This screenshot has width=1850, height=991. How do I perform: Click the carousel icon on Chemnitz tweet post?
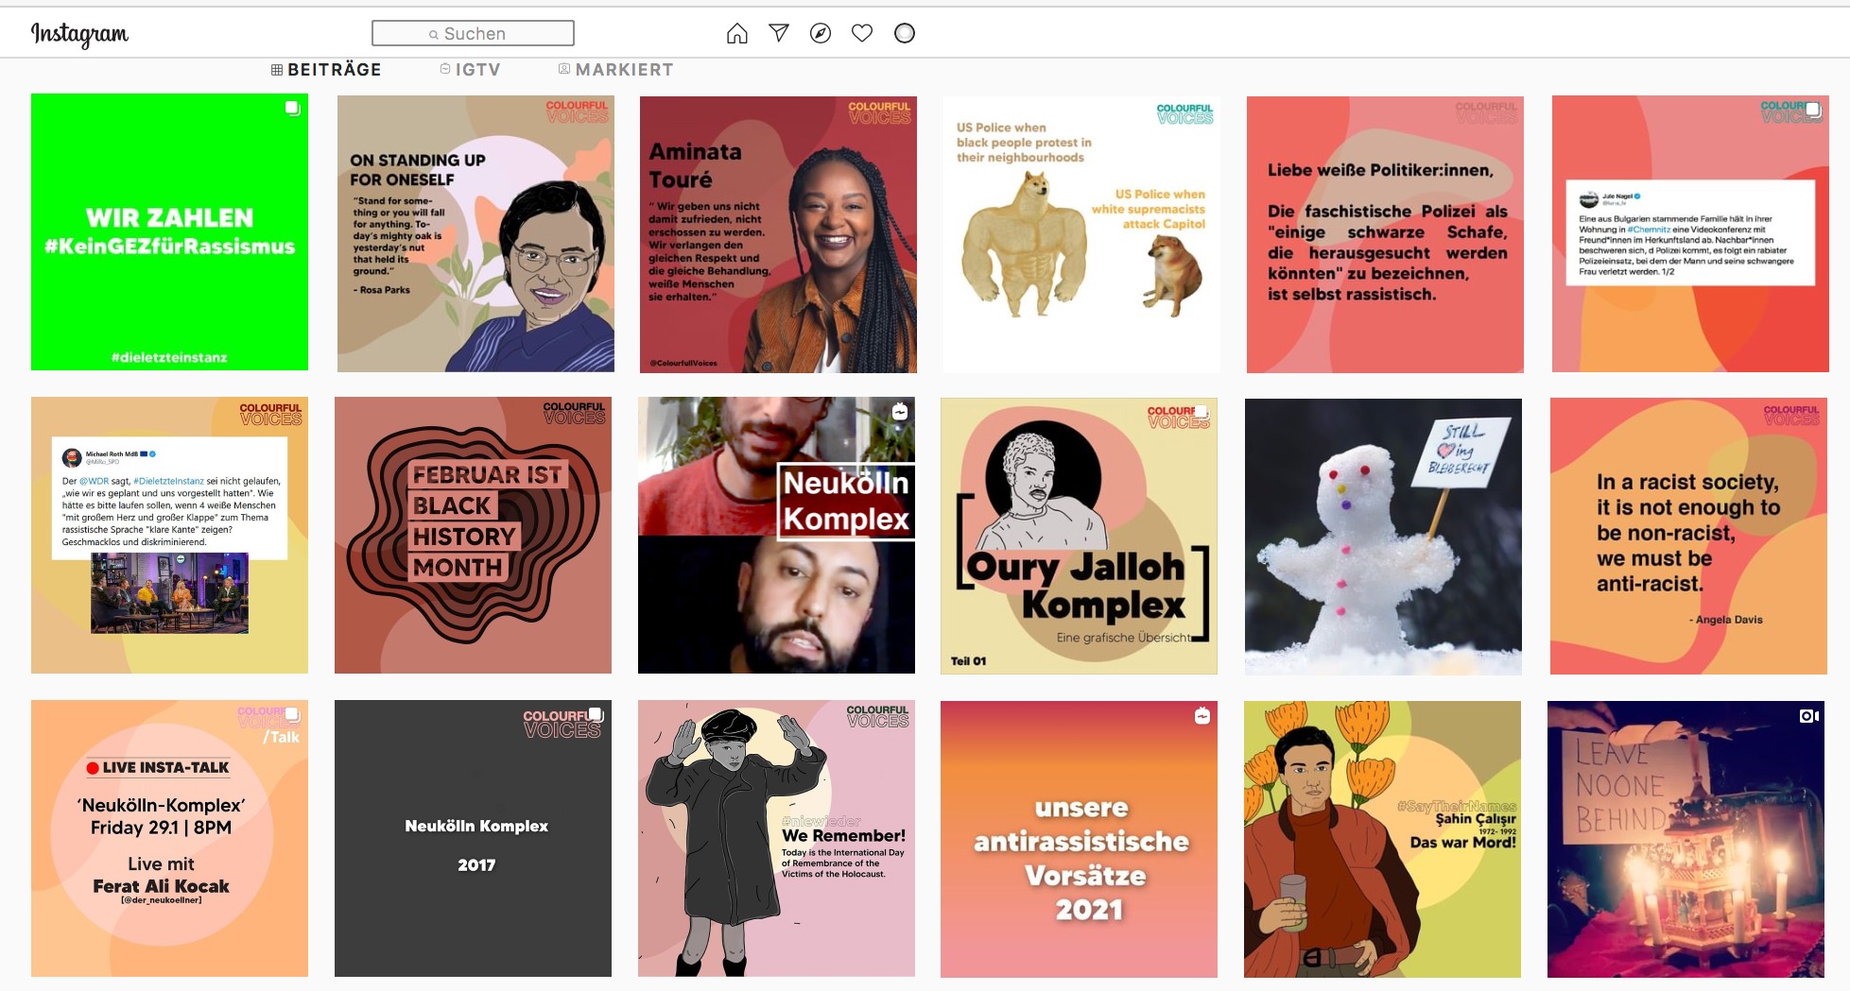tap(1813, 111)
